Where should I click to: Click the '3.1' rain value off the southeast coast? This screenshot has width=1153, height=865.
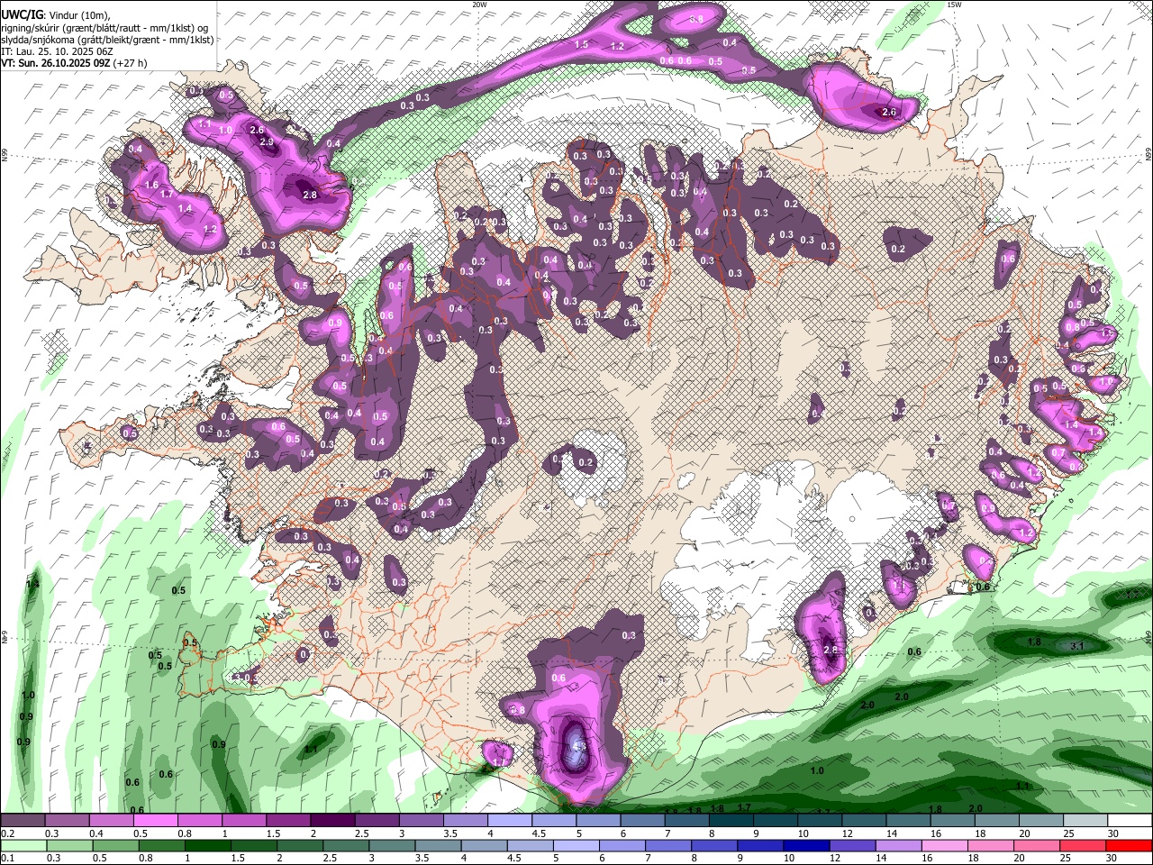[1076, 646]
